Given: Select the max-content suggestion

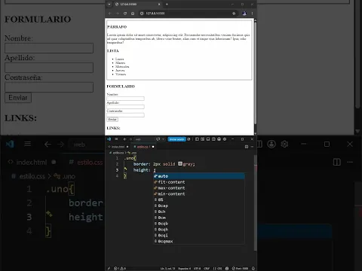Looking at the screenshot, I should [x=199, y=188].
